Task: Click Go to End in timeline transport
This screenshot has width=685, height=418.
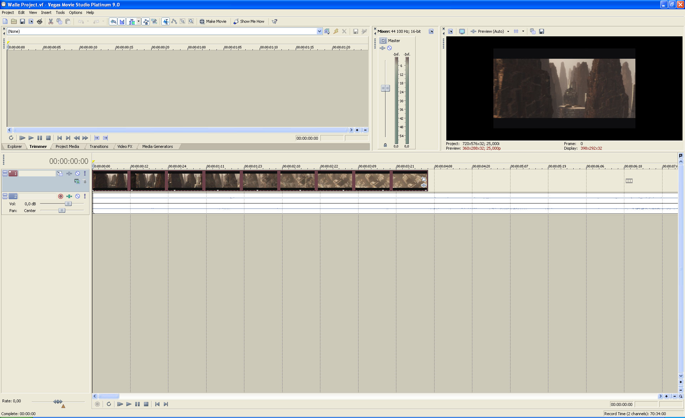Action: [166, 404]
